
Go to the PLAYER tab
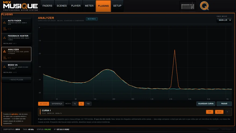pos(76,6)
